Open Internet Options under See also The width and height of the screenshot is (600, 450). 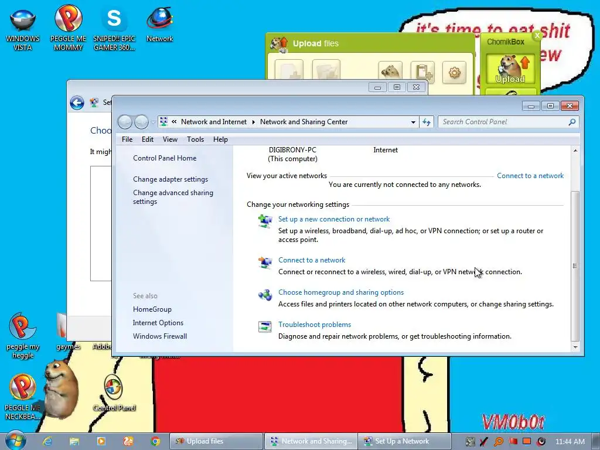[158, 323]
